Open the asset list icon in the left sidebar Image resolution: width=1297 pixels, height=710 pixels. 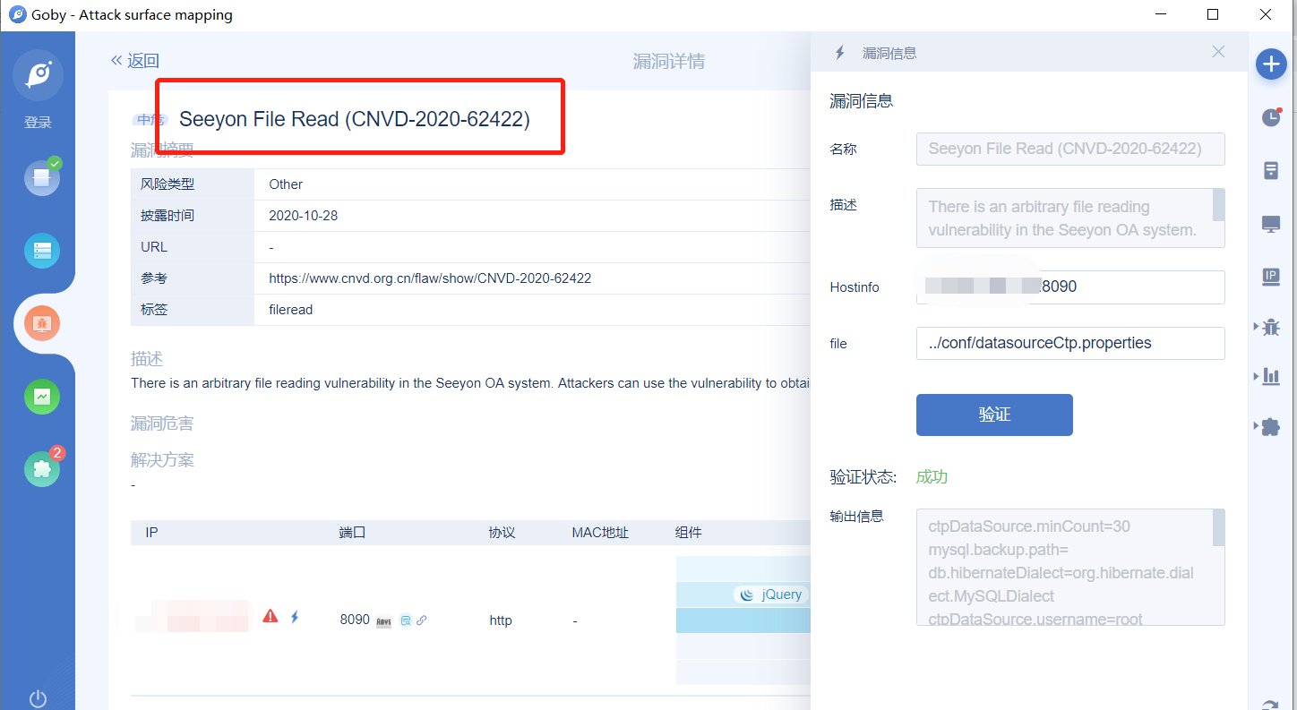point(42,251)
